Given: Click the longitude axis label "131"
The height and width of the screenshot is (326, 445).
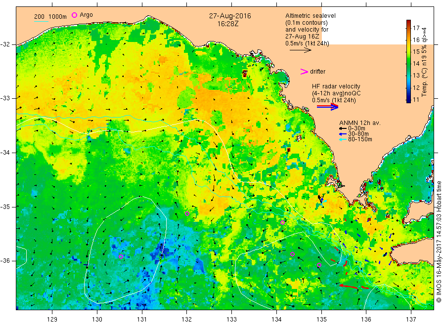Looking at the screenshot, I should coord(142,320).
